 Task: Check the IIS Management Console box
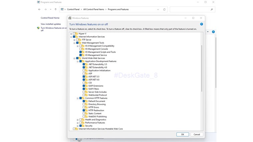pos(80,49)
